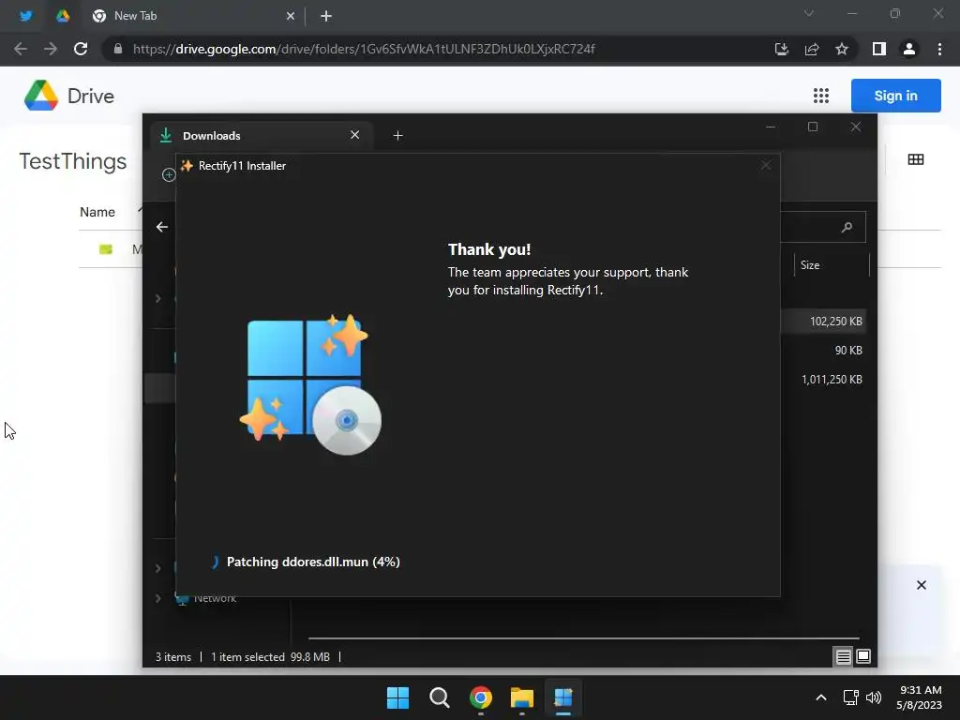Image resolution: width=960 pixels, height=720 pixels.
Task: Open Windows taskbar Search
Action: [x=440, y=697]
